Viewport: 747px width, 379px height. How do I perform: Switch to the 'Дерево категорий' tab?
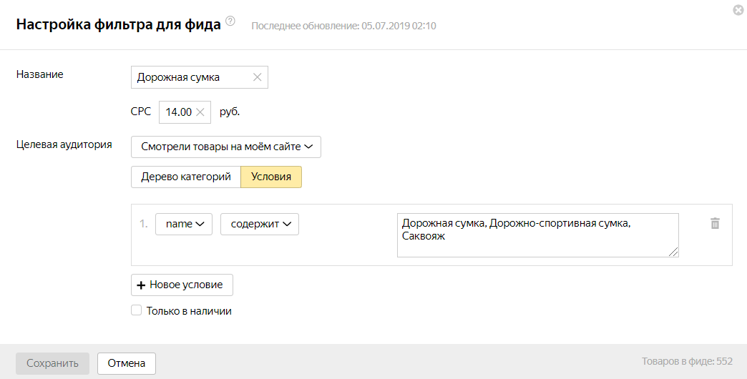[185, 177]
